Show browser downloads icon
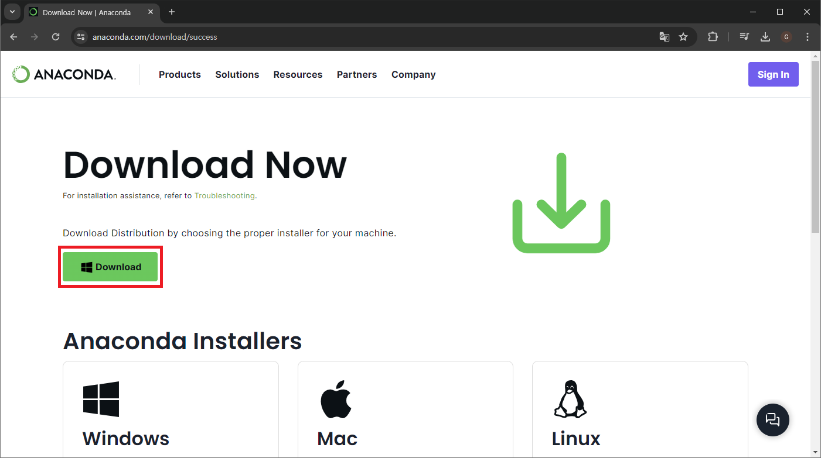821x458 pixels. point(765,37)
